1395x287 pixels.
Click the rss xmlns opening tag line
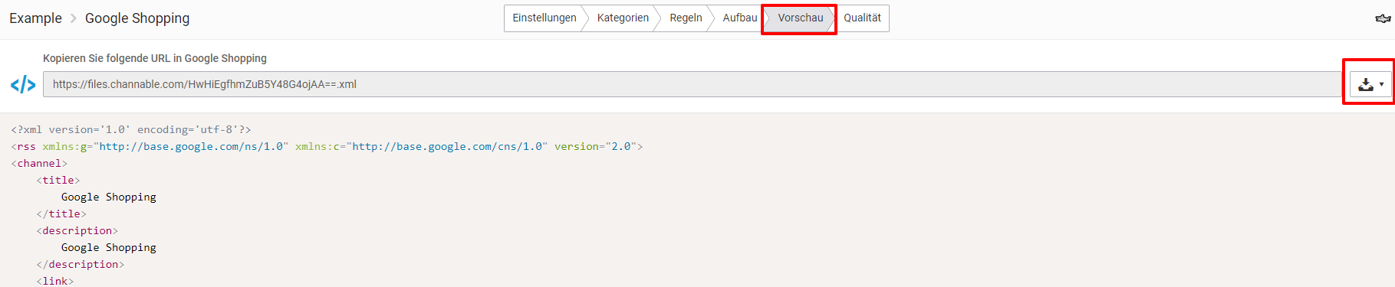pyautogui.click(x=327, y=146)
